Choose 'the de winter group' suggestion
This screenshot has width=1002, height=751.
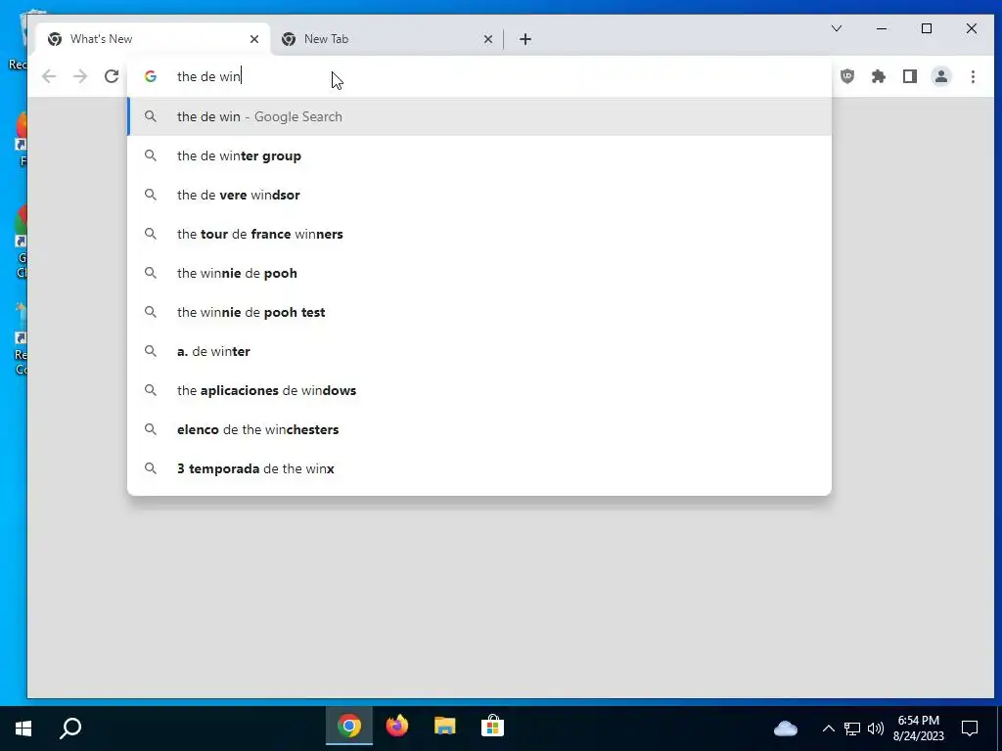pyautogui.click(x=479, y=155)
